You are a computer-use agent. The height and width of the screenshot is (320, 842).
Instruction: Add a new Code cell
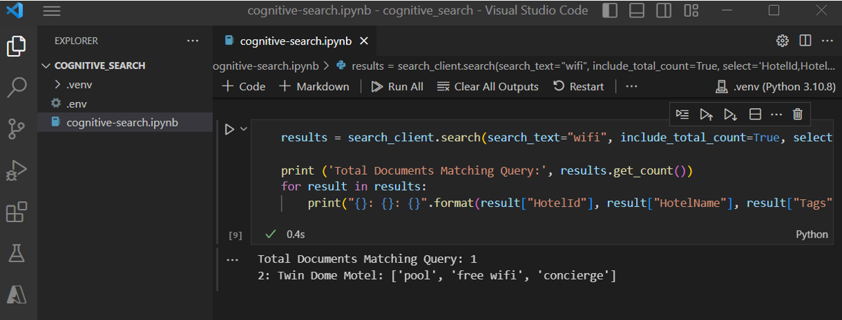[243, 87]
